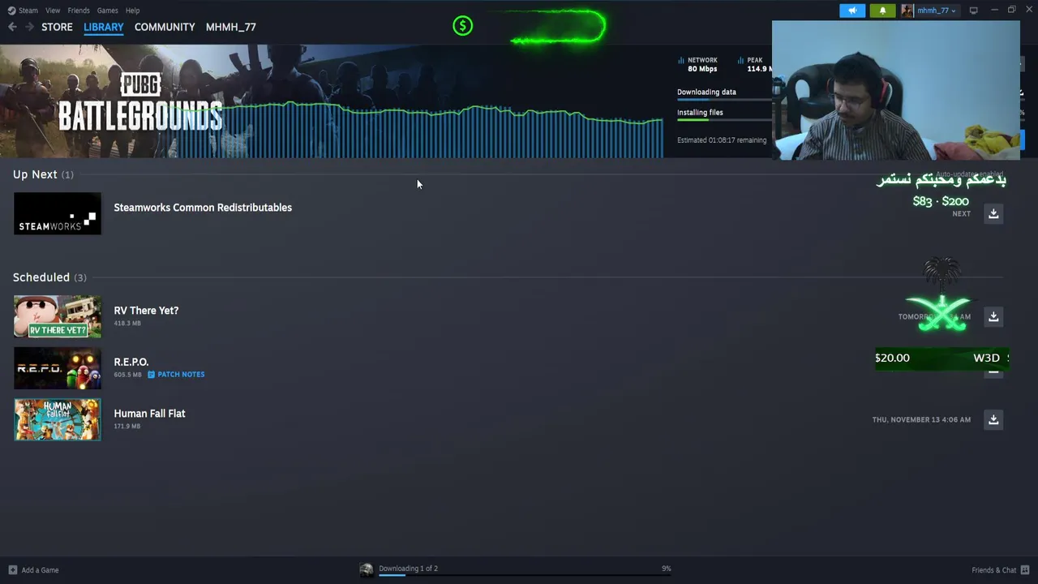Viewport: 1038px width, 584px height.
Task: Click the NETWORK 80 Mbps stat
Action: (698, 64)
